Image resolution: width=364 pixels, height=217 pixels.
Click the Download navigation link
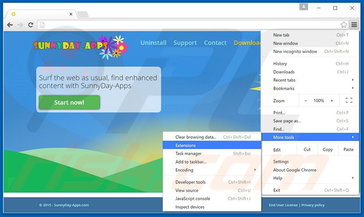pyautogui.click(x=247, y=43)
